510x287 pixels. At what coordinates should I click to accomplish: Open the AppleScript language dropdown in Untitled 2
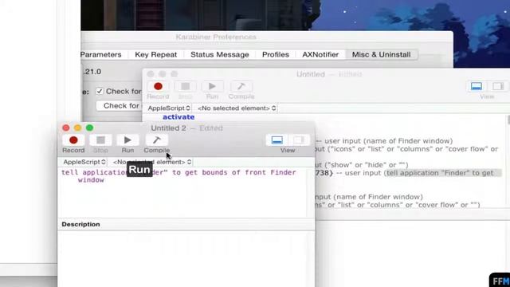(84, 162)
